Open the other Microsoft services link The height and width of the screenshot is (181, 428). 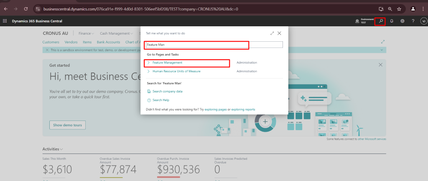coord(372,139)
